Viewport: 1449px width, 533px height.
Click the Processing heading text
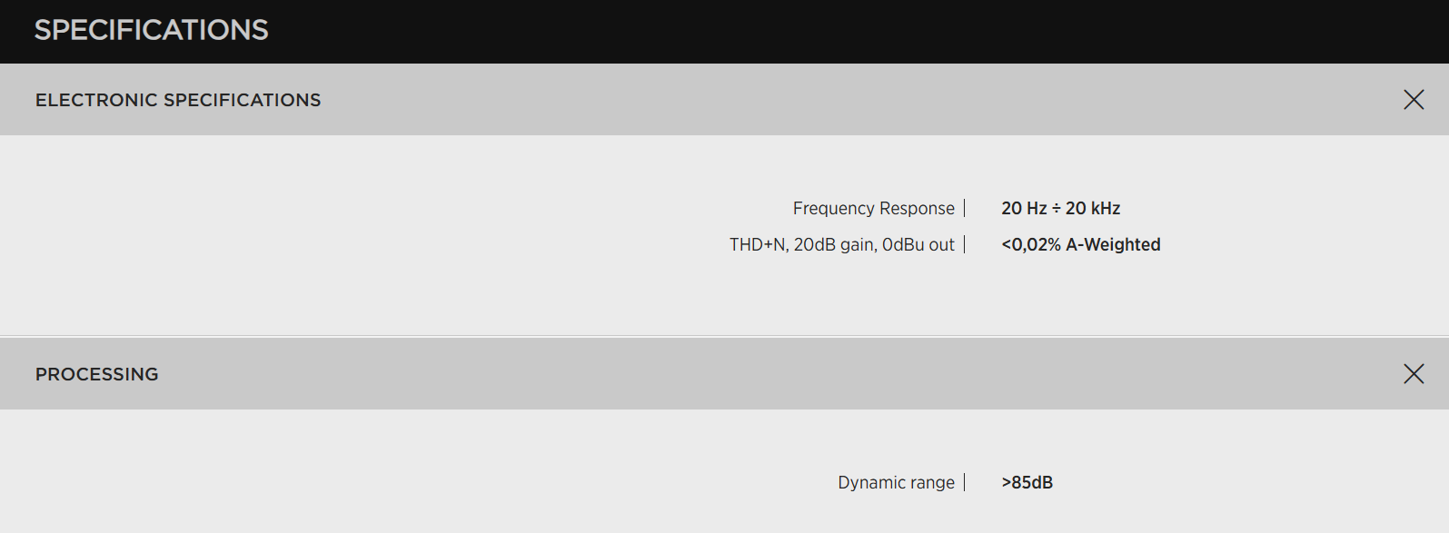click(97, 374)
